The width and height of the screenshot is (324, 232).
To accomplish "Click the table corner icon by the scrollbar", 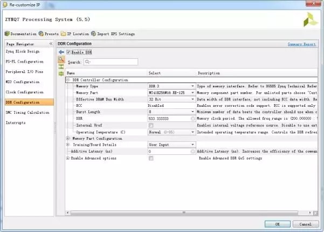I will (x=315, y=213).
